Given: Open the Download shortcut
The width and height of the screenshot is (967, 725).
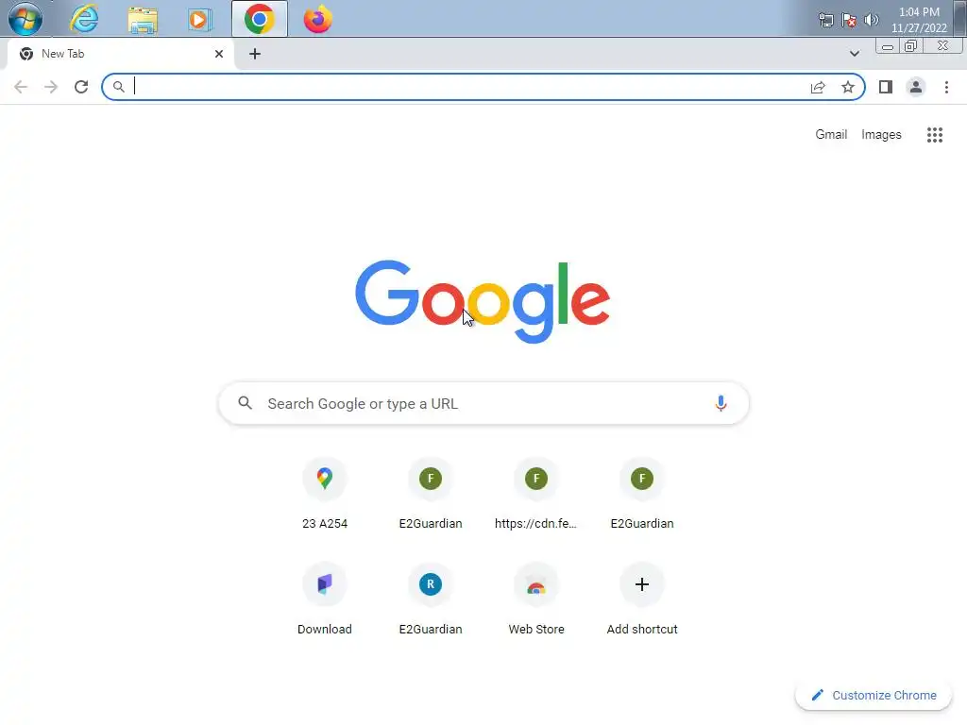Looking at the screenshot, I should pyautogui.click(x=325, y=599).
